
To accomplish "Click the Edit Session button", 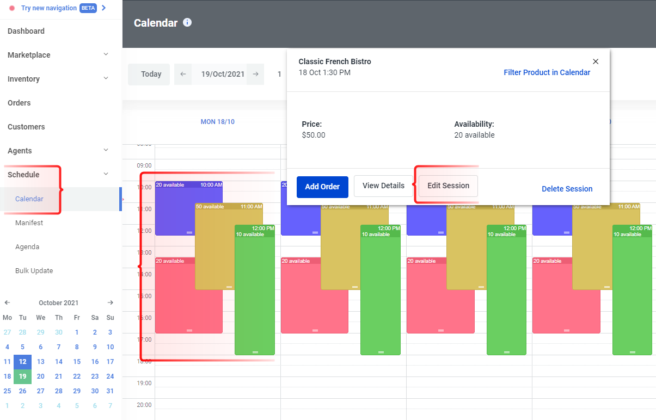I will [448, 186].
